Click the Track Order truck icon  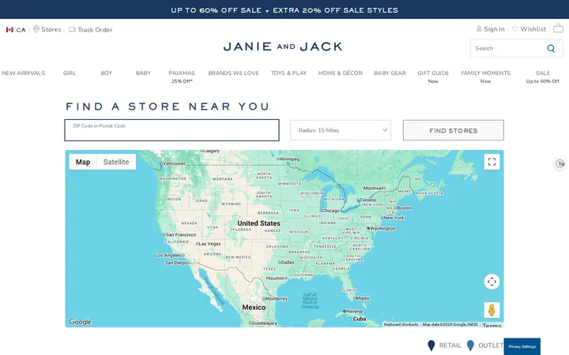(72, 30)
